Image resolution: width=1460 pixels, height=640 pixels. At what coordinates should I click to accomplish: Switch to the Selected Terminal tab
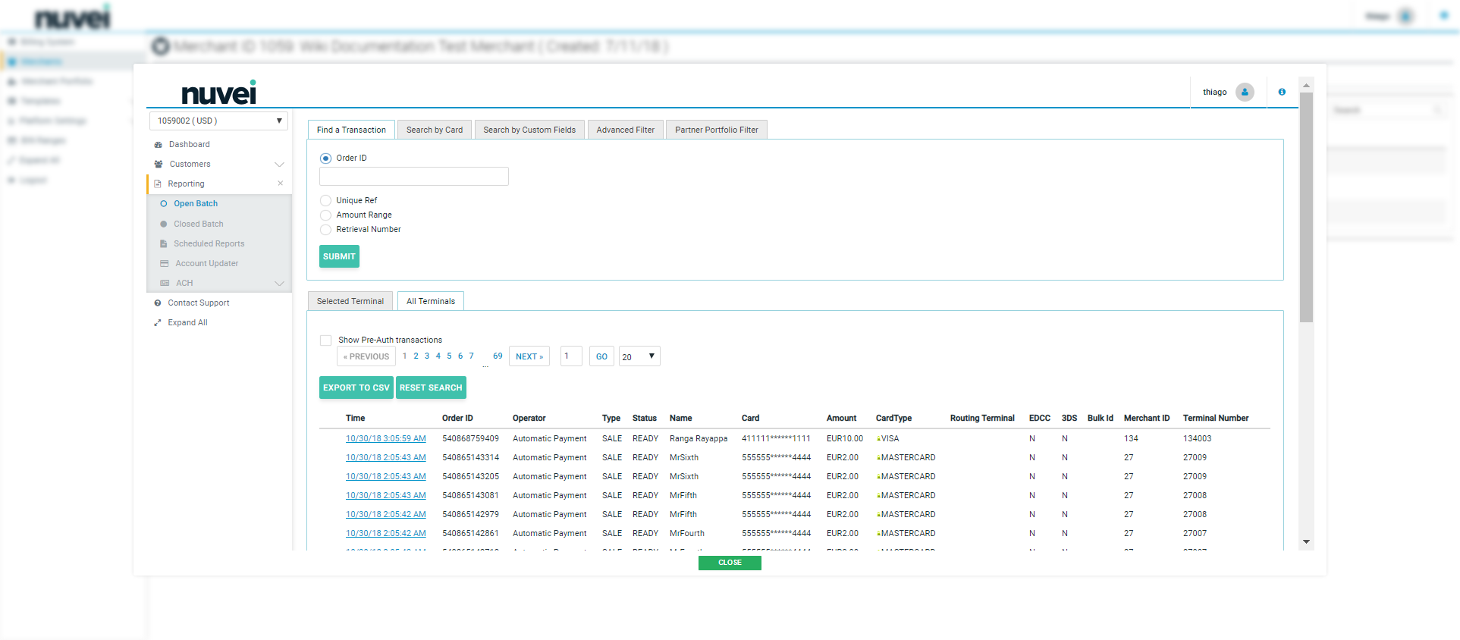point(350,301)
